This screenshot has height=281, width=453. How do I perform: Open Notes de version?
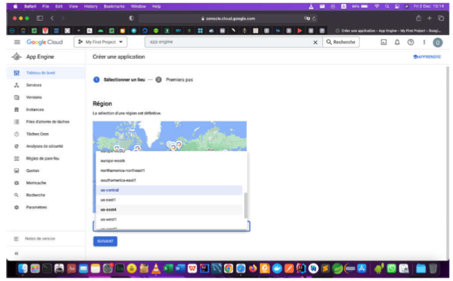pyautogui.click(x=40, y=239)
